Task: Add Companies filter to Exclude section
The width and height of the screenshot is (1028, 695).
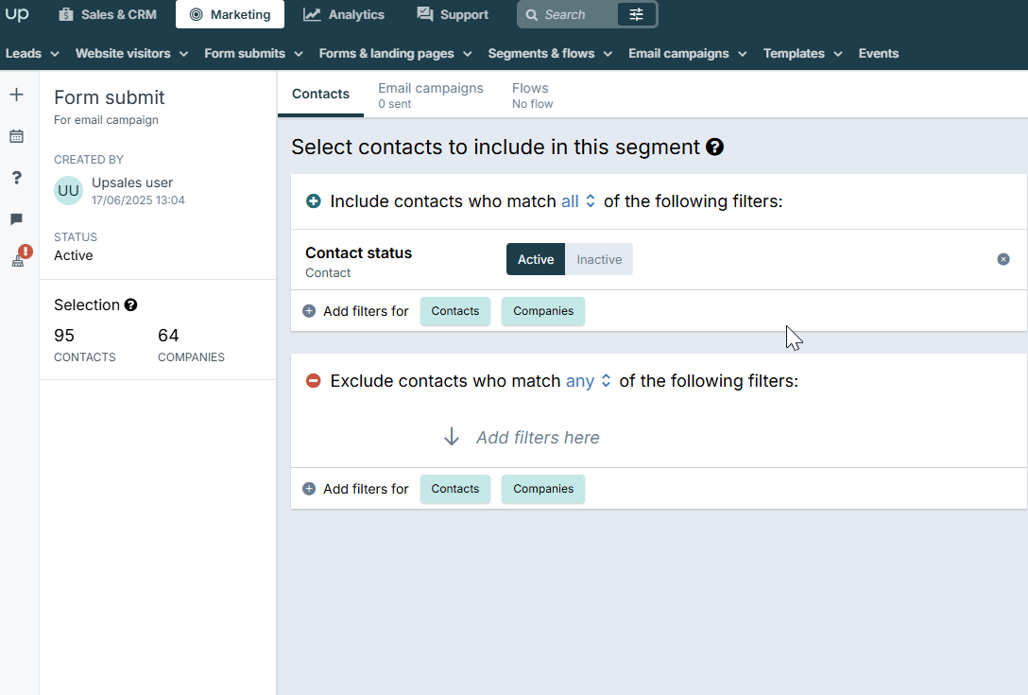Action: point(543,489)
